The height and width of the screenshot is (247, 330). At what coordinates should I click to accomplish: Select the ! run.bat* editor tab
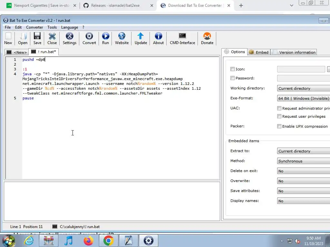point(44,52)
